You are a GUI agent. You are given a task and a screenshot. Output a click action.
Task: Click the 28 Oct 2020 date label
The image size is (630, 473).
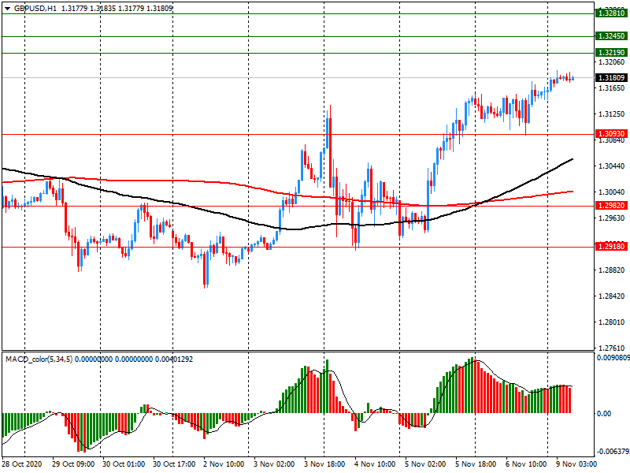(x=23, y=464)
